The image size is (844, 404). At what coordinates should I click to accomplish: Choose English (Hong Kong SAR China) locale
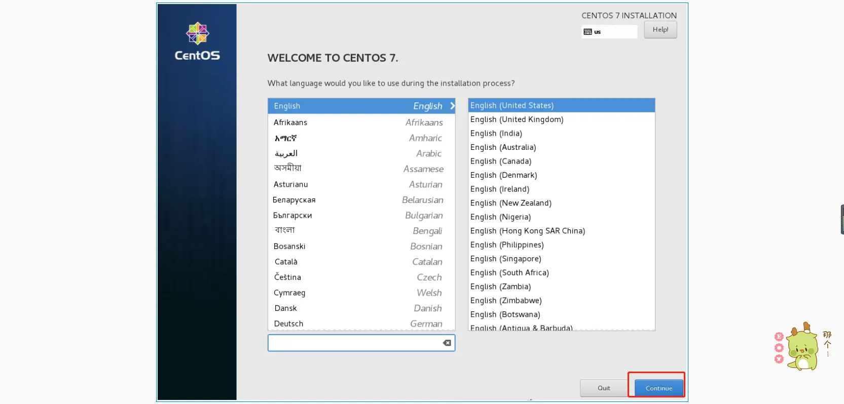(562, 231)
